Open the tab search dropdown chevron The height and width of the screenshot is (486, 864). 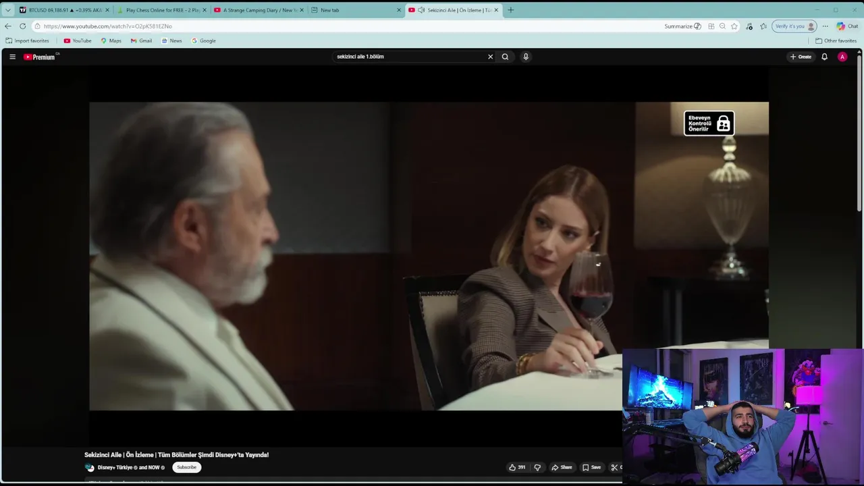(7, 10)
